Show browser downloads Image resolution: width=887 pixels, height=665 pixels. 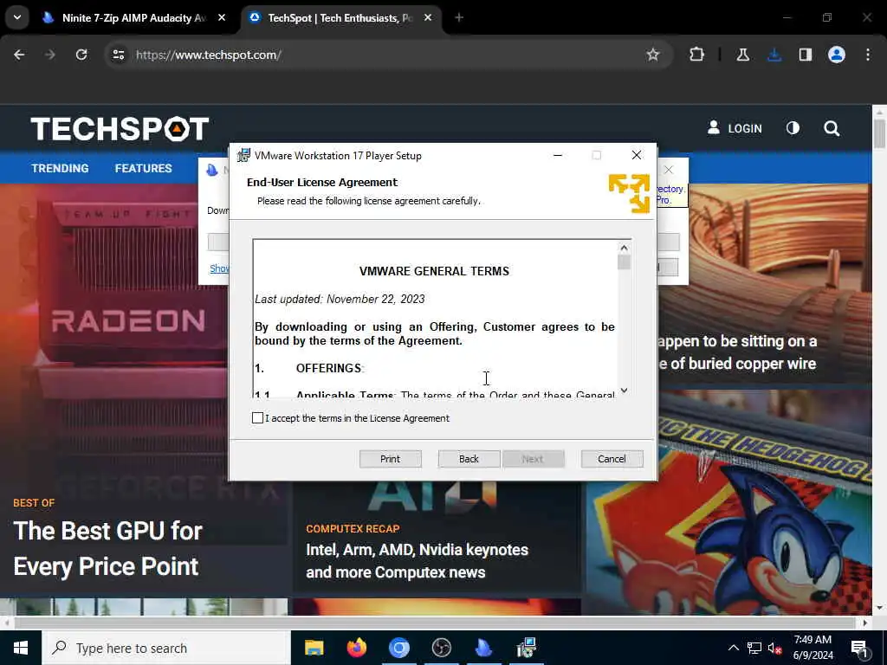[x=774, y=55]
